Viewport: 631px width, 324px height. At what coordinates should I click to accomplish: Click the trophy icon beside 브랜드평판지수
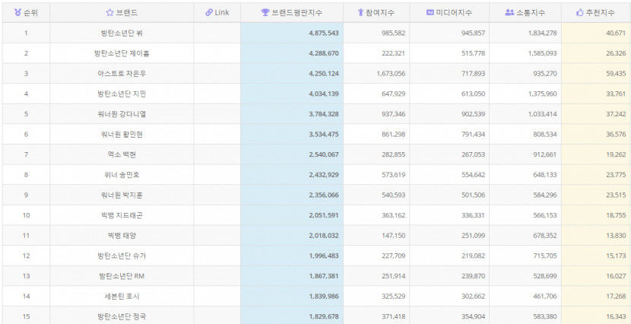(265, 13)
